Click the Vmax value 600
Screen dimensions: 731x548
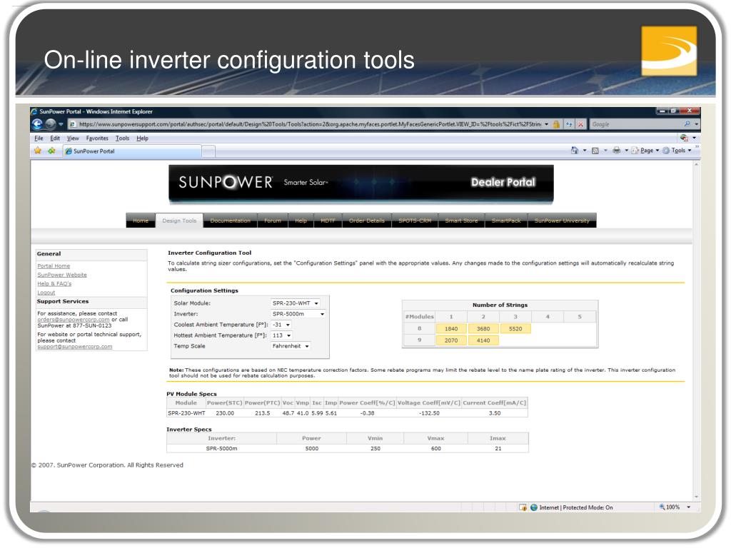pos(436,449)
